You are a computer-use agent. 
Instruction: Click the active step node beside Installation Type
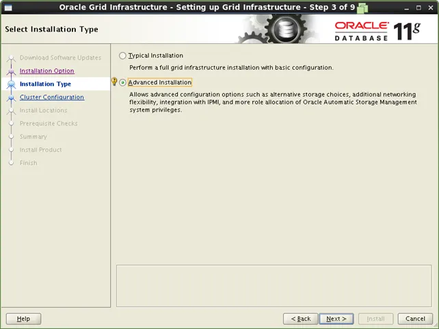pos(11,84)
